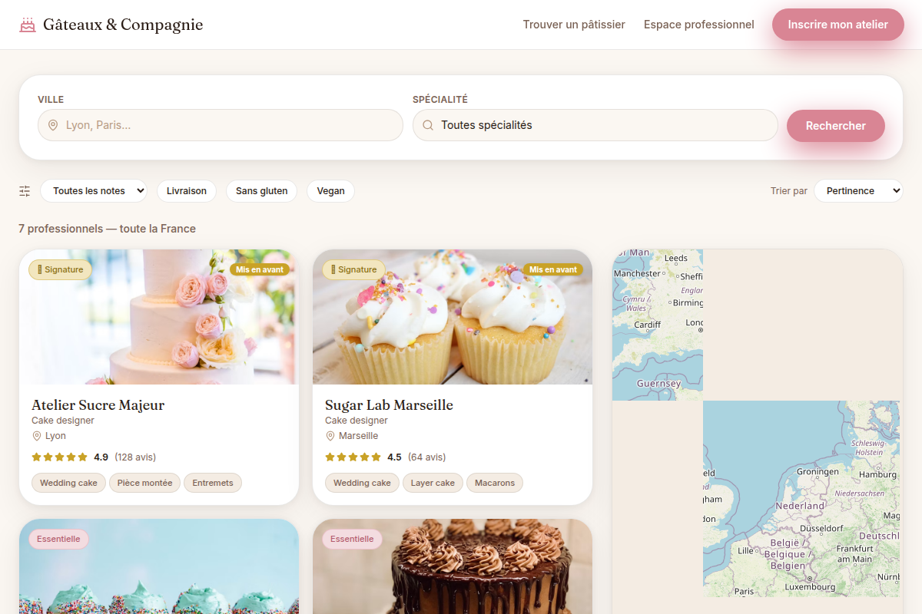Click the magnifier icon in Spécialité field
This screenshot has width=922, height=614.
428,125
